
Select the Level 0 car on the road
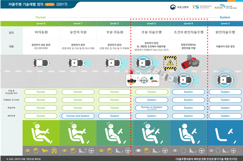(41, 63)
